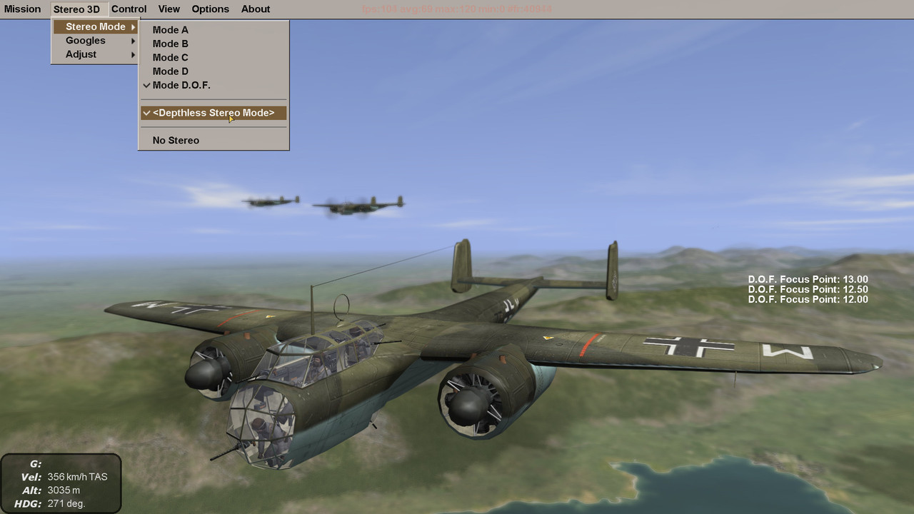The image size is (914, 514).
Task: Click the G: readout in flight panel
Action: coord(36,464)
